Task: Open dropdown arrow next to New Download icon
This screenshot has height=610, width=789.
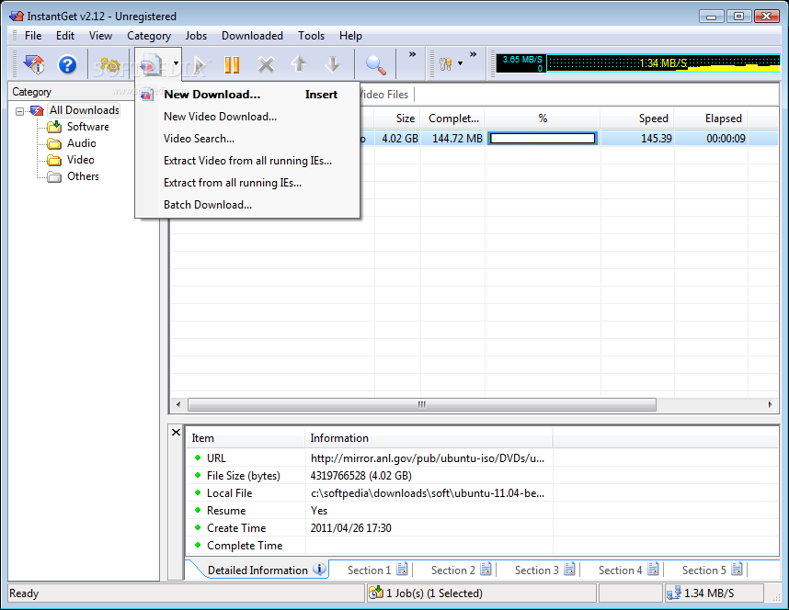Action: [x=176, y=63]
